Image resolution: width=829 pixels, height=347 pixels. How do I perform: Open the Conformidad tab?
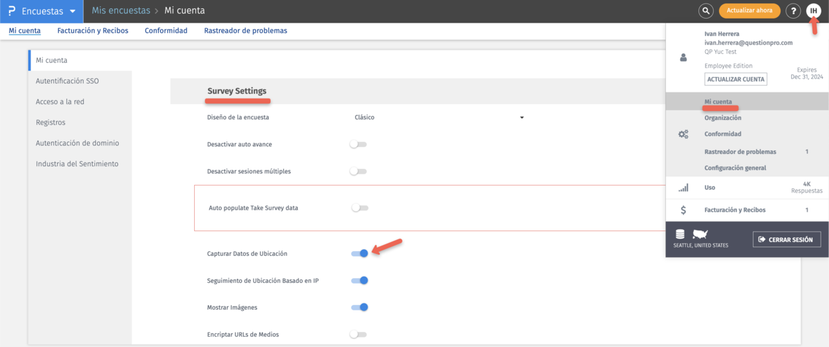tap(166, 30)
